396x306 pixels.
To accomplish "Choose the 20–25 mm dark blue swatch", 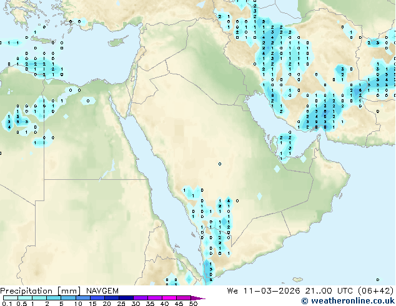I will pos(111,298).
